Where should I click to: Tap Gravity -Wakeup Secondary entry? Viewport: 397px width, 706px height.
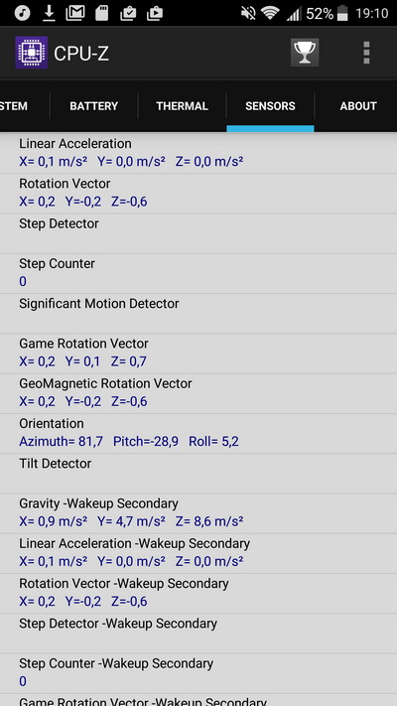click(198, 513)
